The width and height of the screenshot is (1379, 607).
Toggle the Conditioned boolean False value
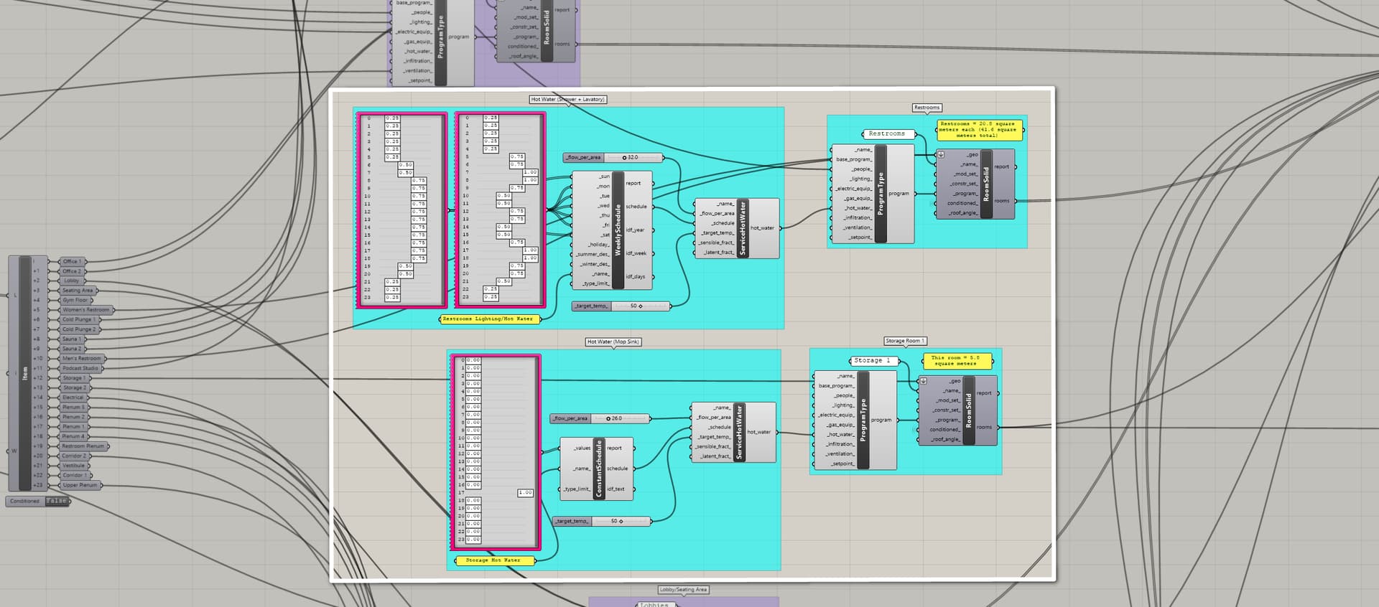[x=57, y=501]
